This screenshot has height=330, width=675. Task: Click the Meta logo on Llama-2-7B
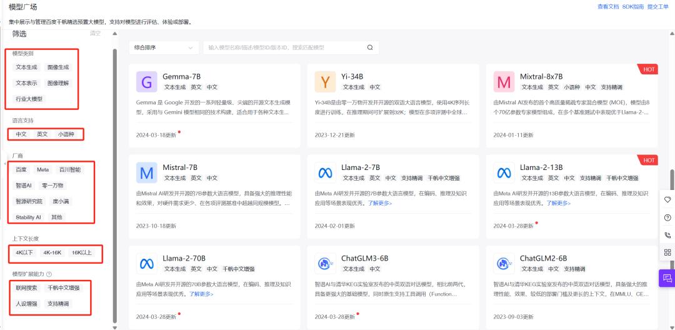click(325, 173)
